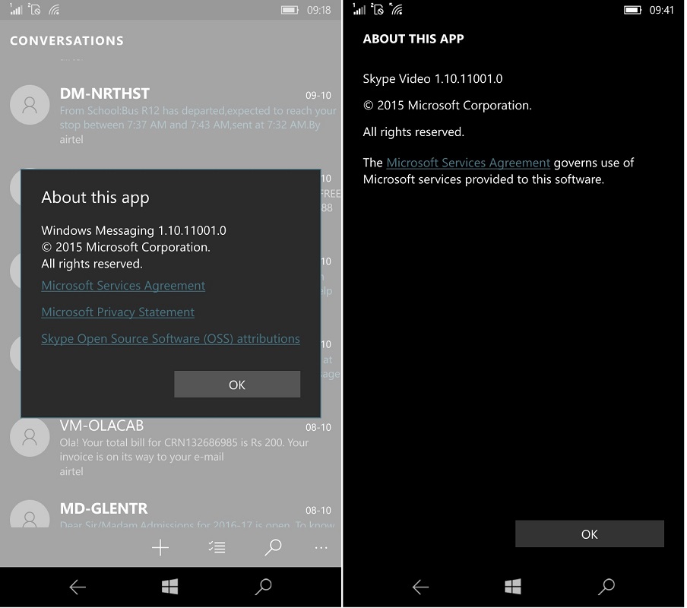The image size is (687, 608).
Task: Tap the Back arrow on right phone
Action: 420,587
